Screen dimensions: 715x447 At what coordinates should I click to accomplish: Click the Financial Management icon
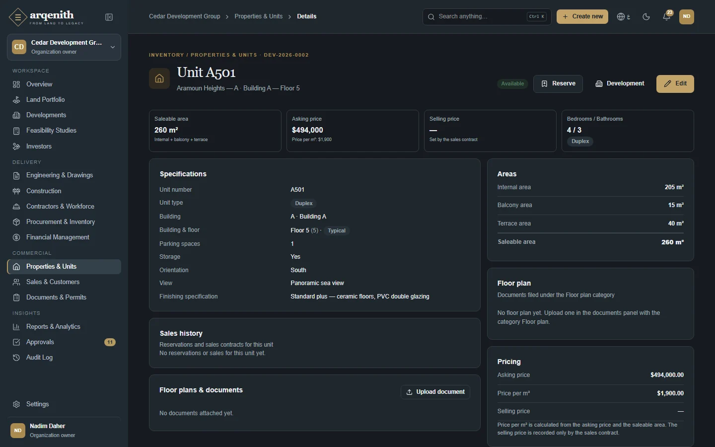click(16, 237)
